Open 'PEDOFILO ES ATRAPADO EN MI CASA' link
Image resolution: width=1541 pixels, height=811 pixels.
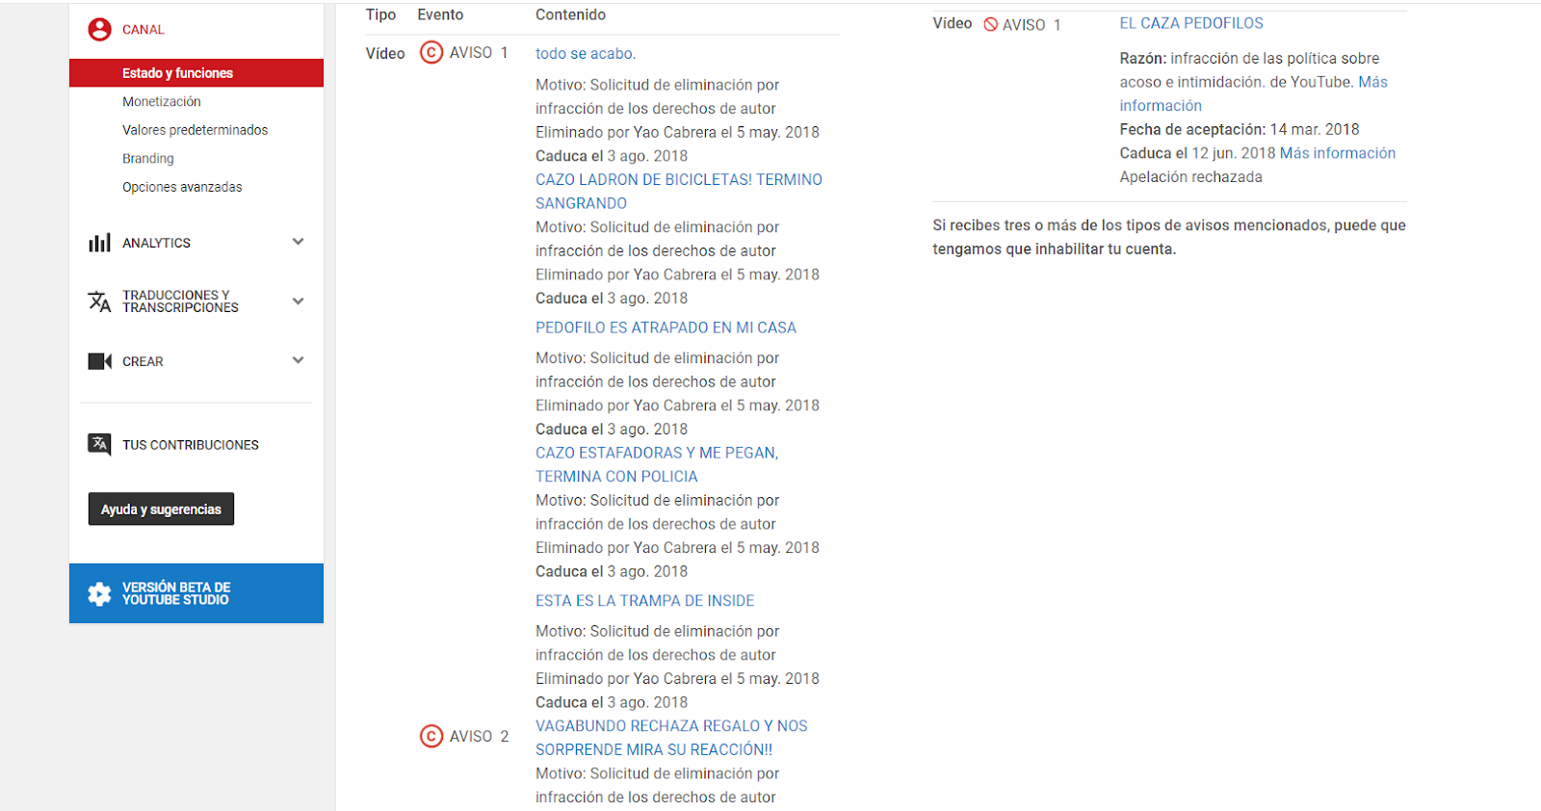coord(666,327)
